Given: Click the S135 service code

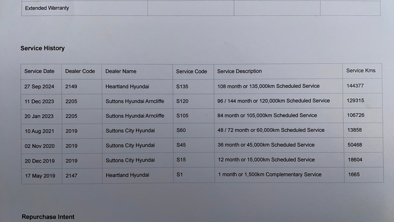Looking at the screenshot, I should coord(181,86).
